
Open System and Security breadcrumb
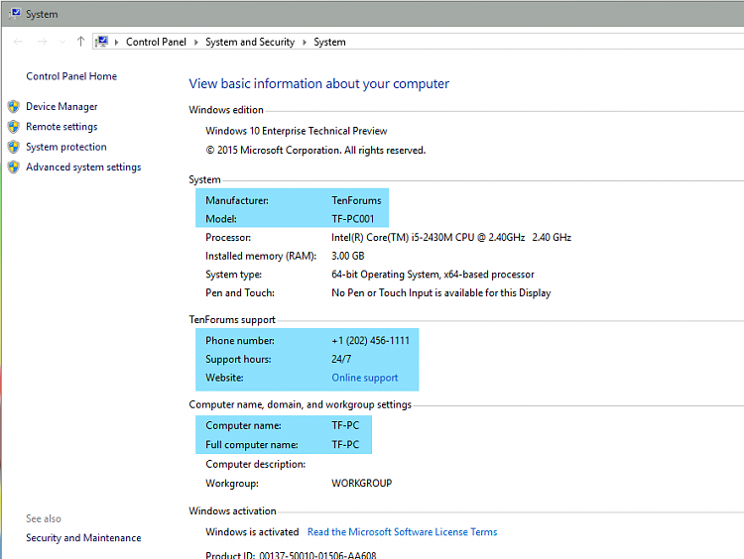click(x=250, y=42)
